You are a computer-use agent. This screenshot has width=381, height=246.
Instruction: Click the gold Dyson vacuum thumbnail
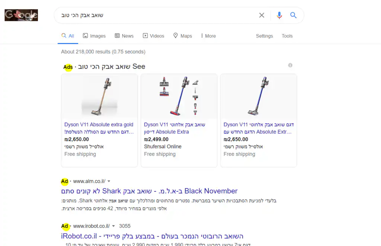pyautogui.click(x=99, y=96)
